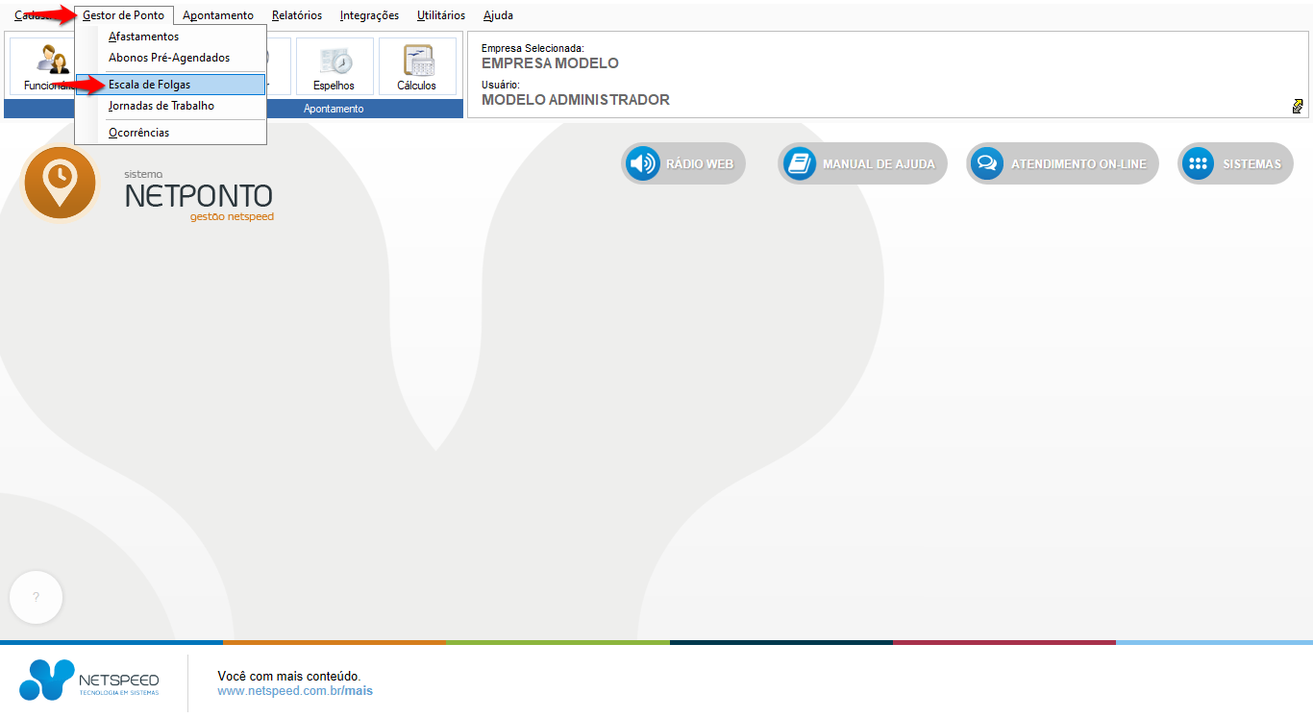
Task: Follow the www.netspeed.com.br/mais link
Action: 295,691
